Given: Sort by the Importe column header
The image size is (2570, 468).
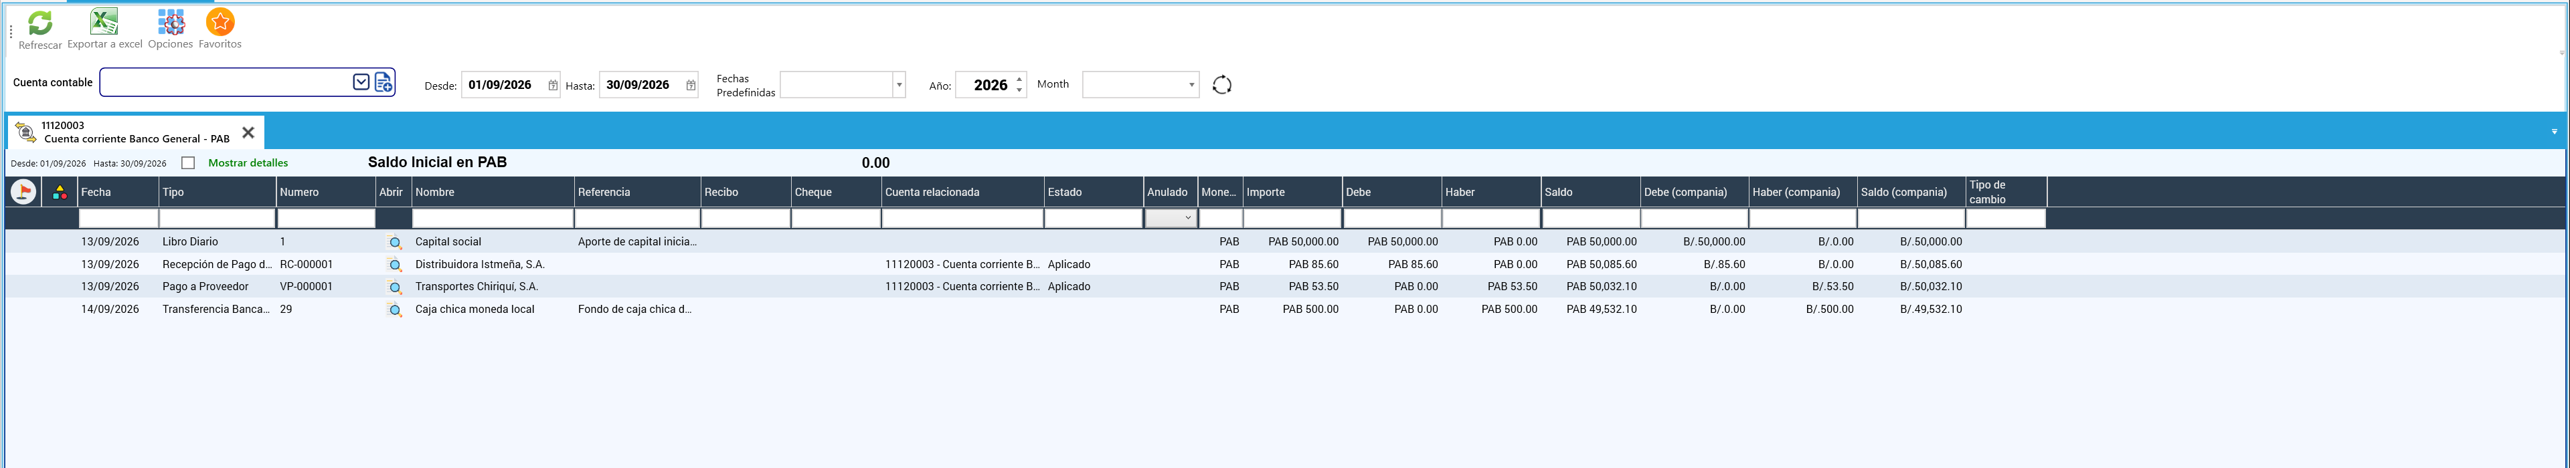Looking at the screenshot, I should coord(1292,192).
